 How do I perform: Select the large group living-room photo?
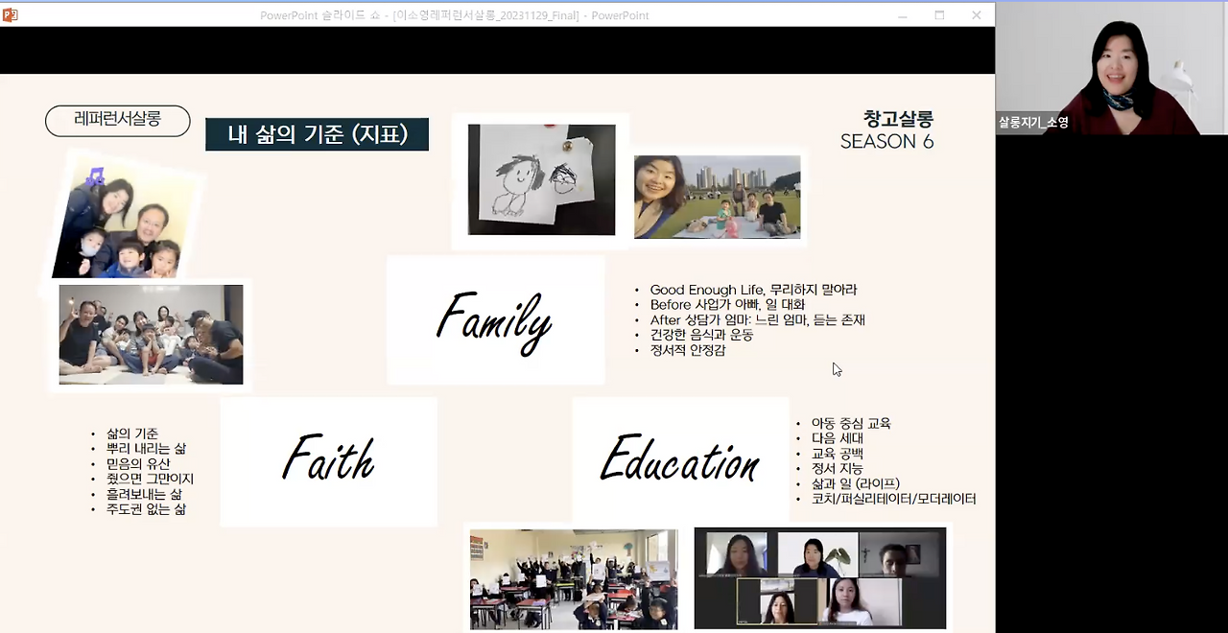[x=151, y=335]
